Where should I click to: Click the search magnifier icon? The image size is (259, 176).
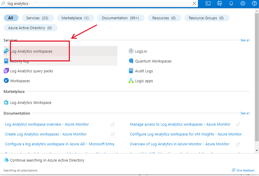(x=3, y=3)
